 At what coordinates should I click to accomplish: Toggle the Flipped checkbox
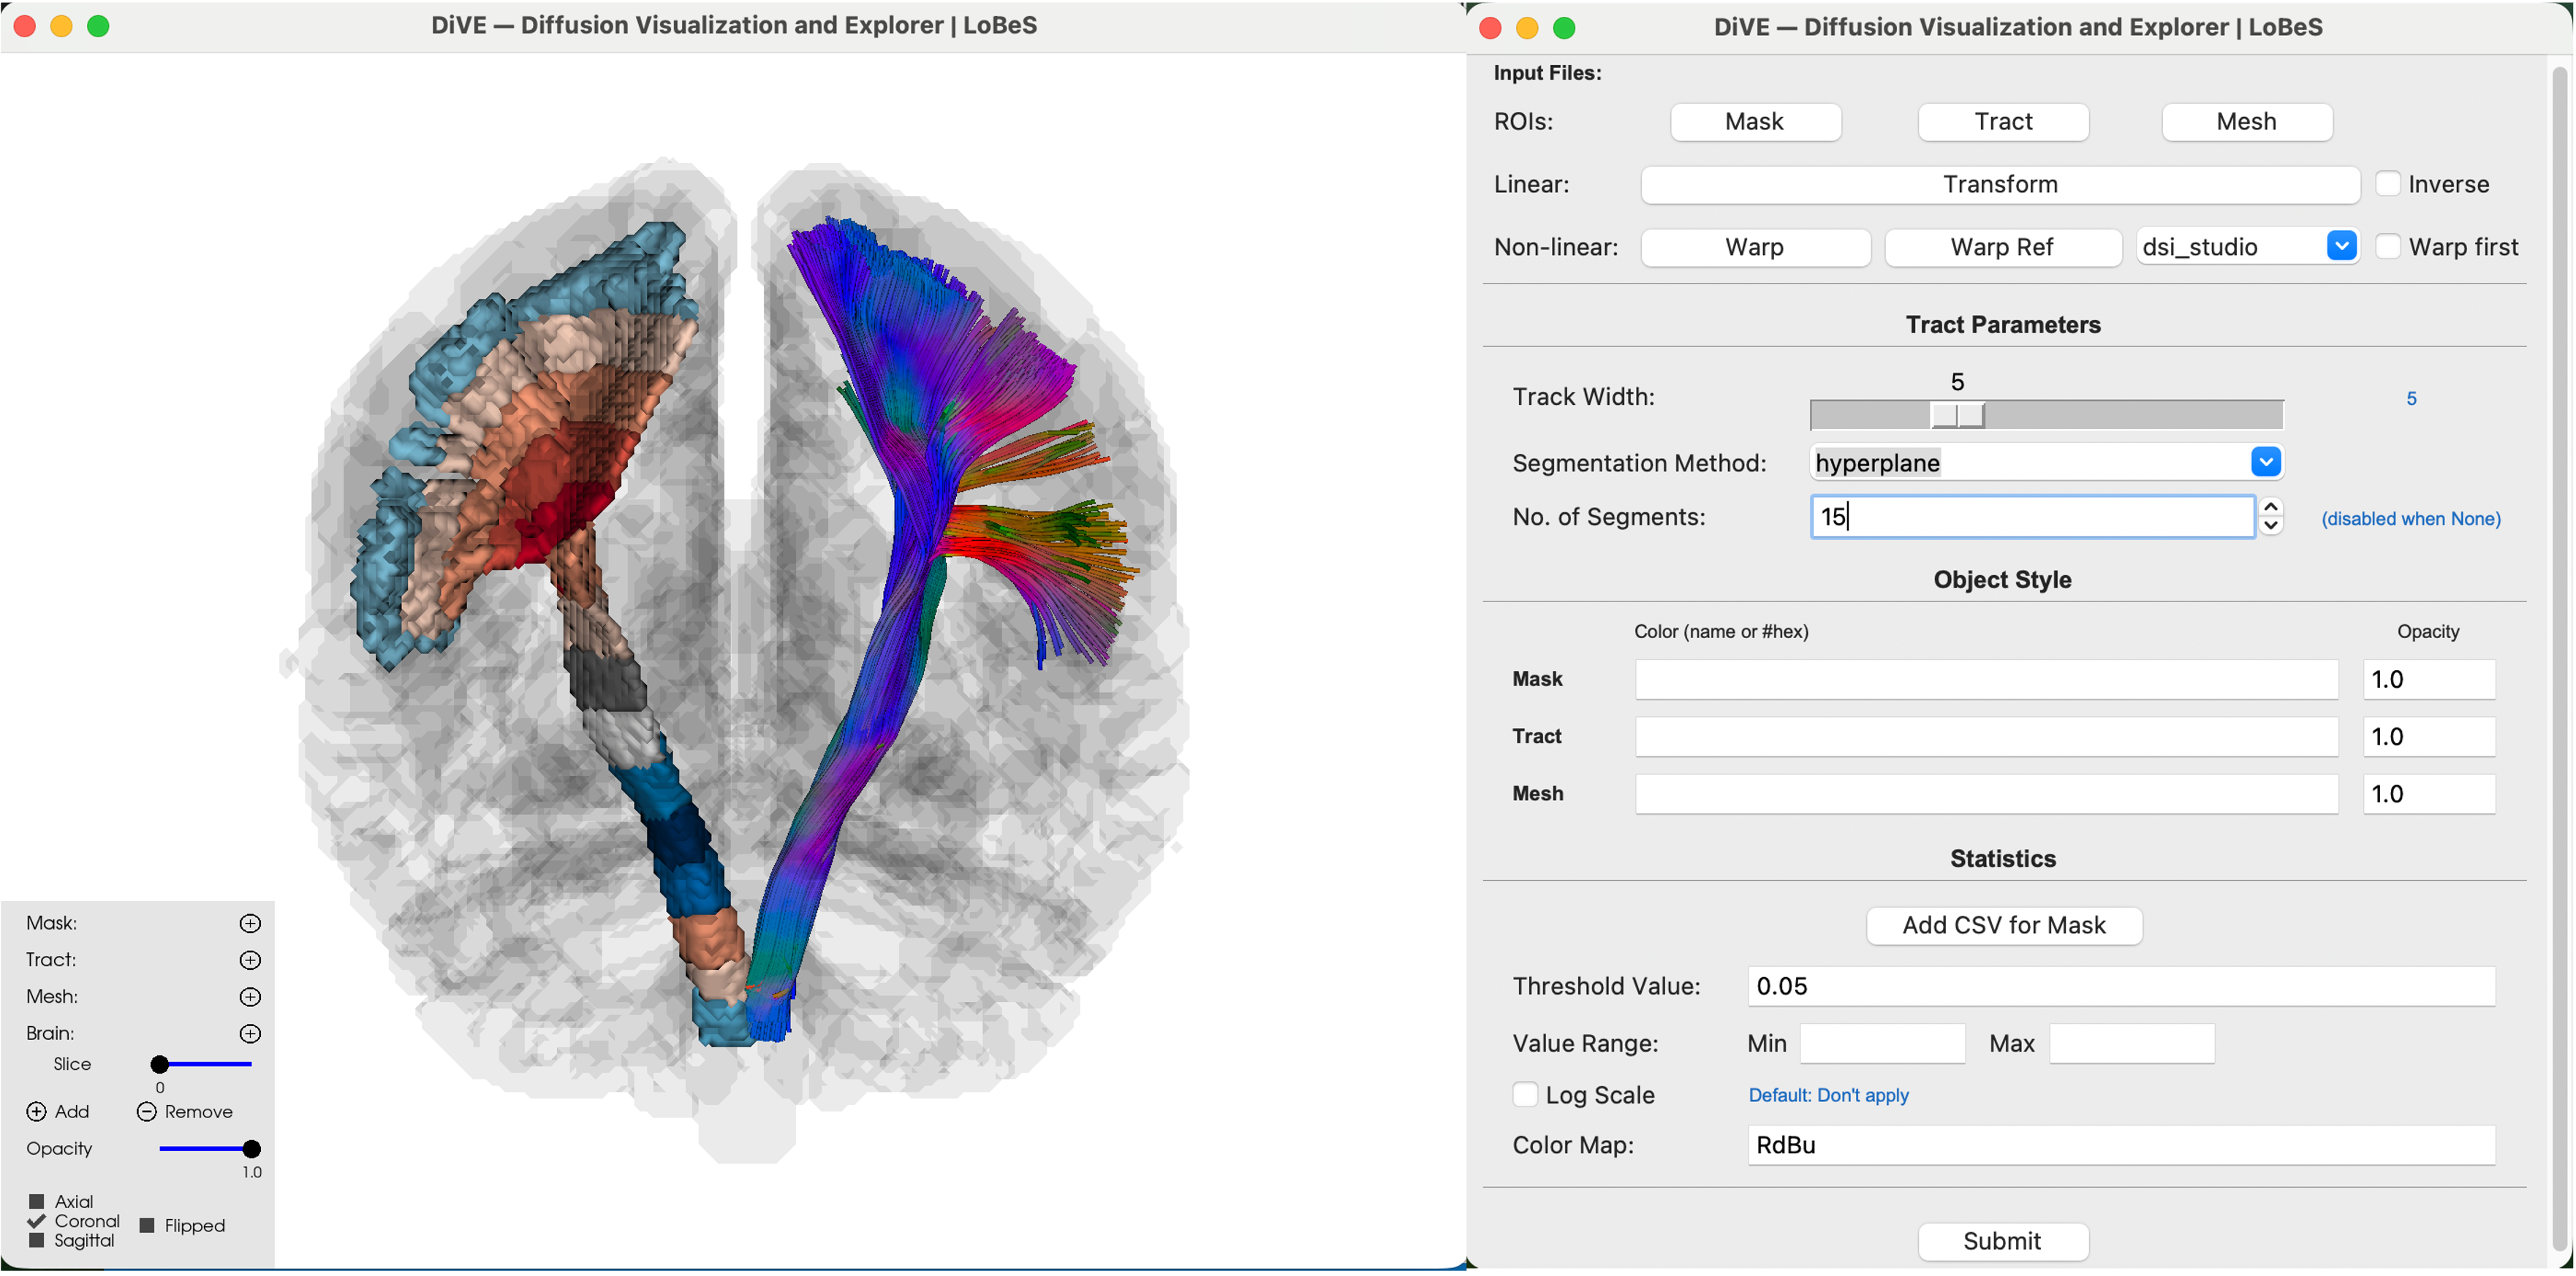click(x=147, y=1226)
